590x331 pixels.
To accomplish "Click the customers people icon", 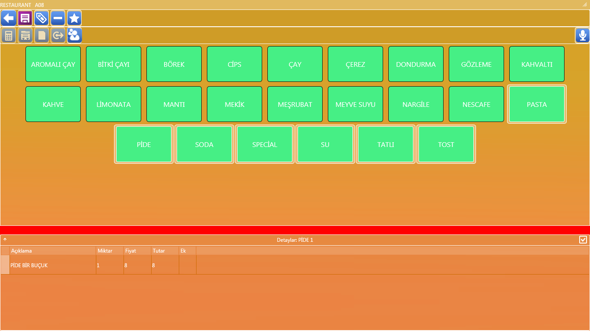I will pyautogui.click(x=74, y=35).
